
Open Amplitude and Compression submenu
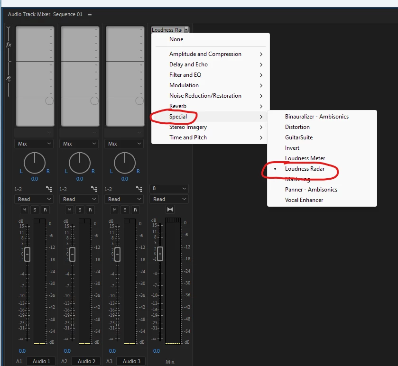click(x=211, y=54)
